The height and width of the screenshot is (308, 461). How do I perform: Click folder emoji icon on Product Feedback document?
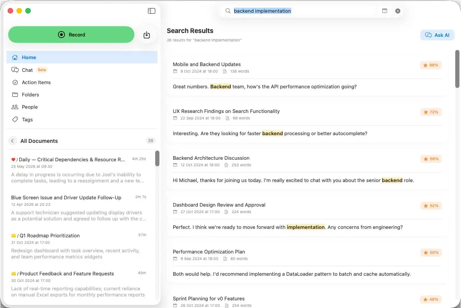(13, 273)
